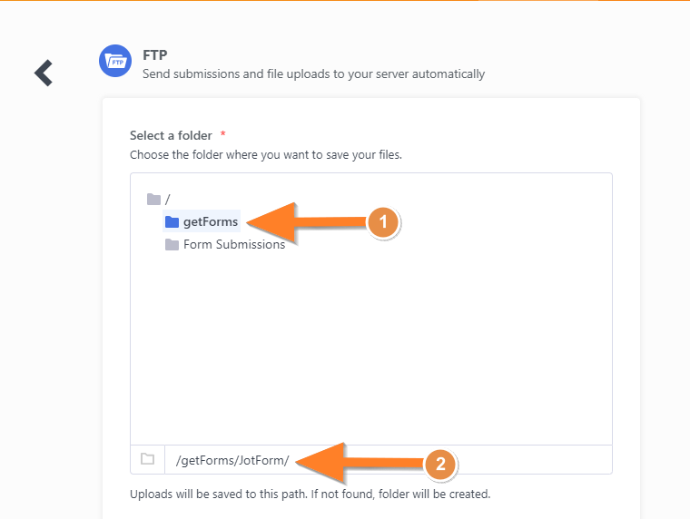Click the orange number 1 badge
The width and height of the screenshot is (690, 519).
(382, 220)
